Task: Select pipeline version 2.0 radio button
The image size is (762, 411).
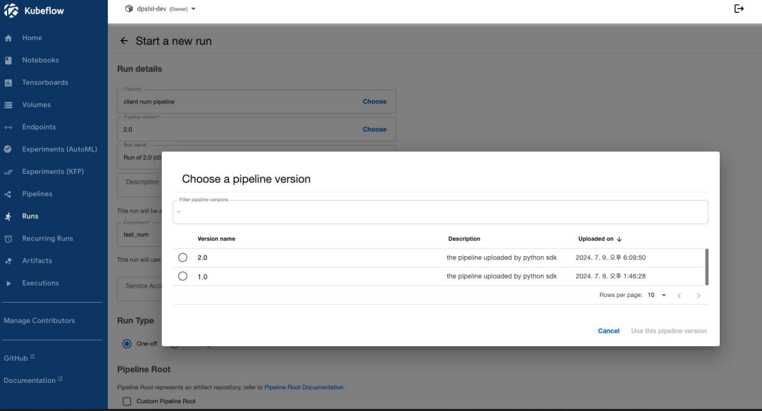Action: click(x=182, y=258)
